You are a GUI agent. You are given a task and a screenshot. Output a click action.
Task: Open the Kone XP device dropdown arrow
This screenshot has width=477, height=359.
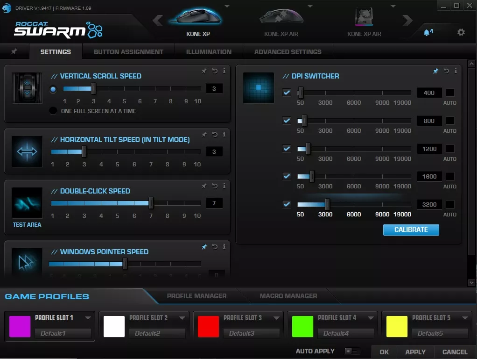(227, 6)
